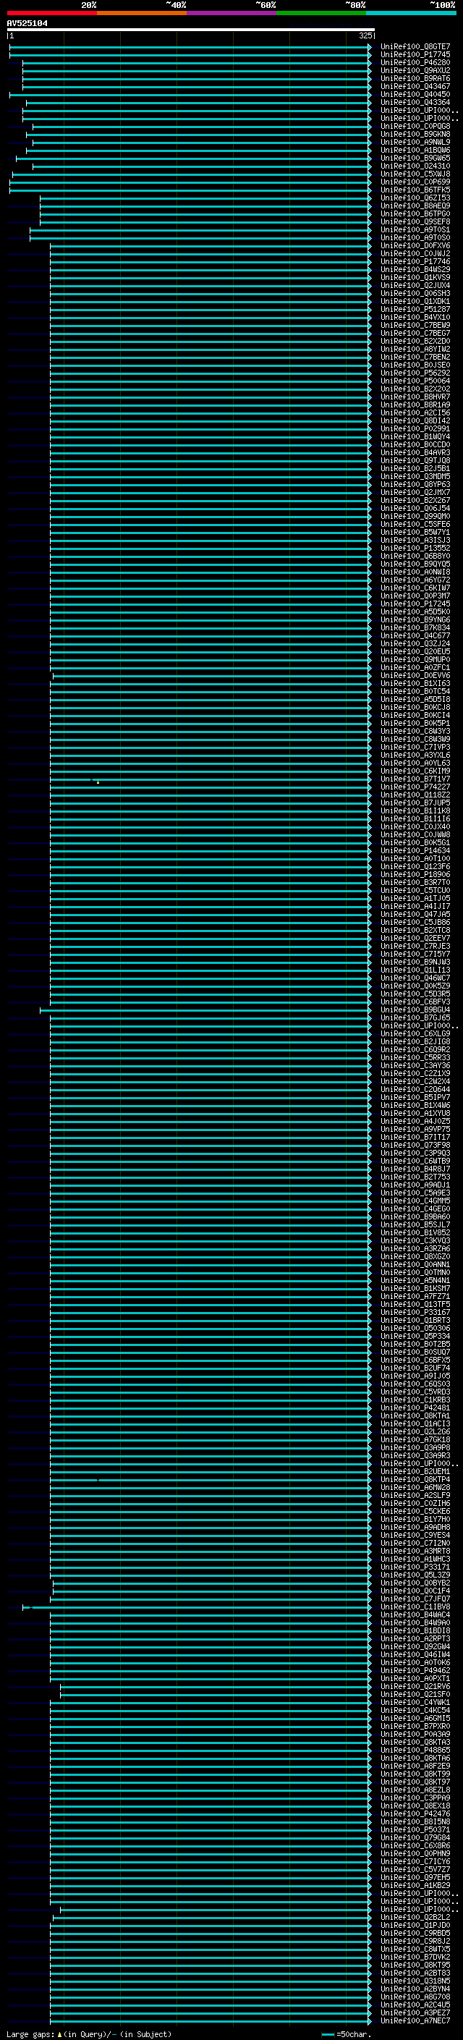Select hit UniRef100_B5IPV7
This screenshot has height=2040, width=463.
click(415, 1098)
